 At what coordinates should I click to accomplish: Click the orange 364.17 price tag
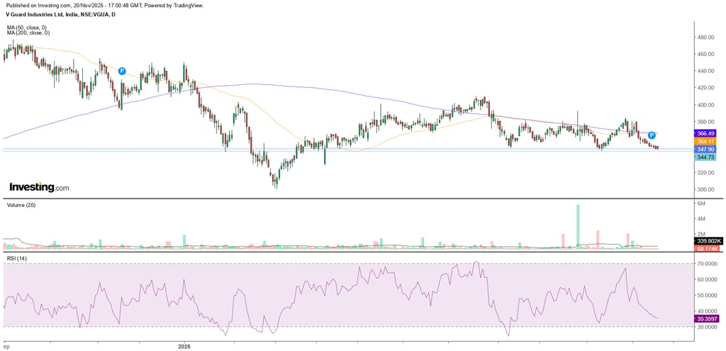coord(705,141)
